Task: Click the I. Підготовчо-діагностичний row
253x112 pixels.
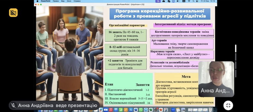Action: coord(127,90)
